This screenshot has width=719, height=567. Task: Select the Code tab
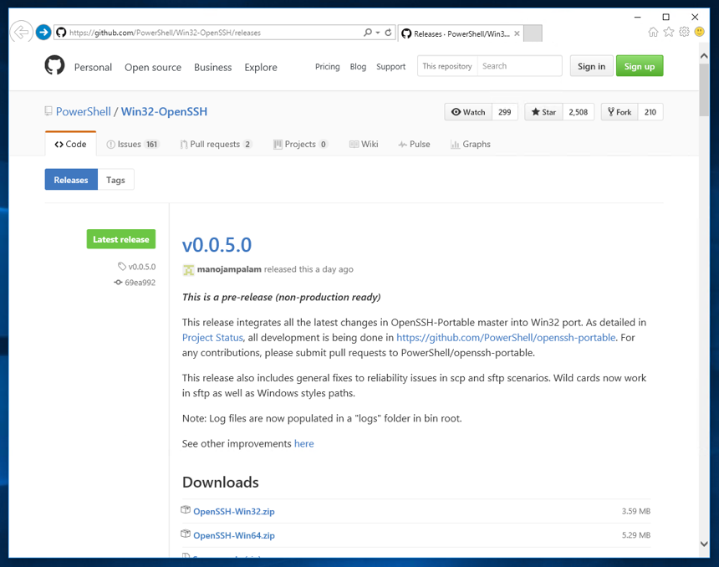[x=70, y=144]
